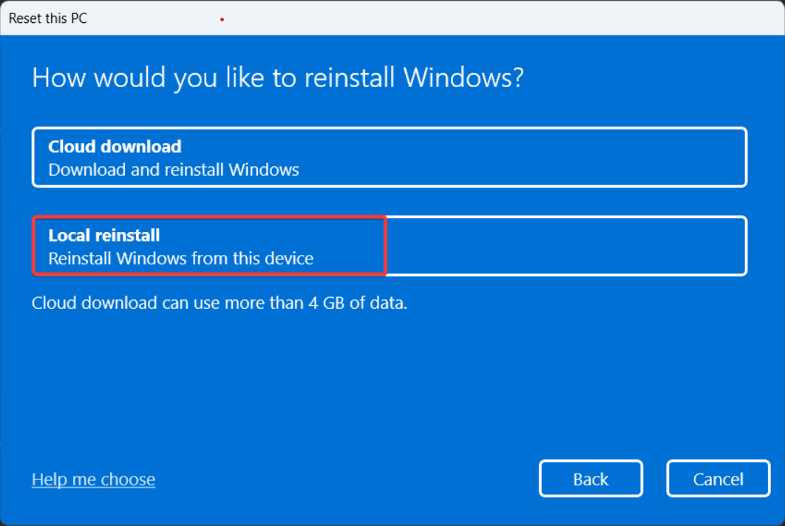Click Help me choose for option comparison
Viewport: 785px width, 526px height.
92,479
